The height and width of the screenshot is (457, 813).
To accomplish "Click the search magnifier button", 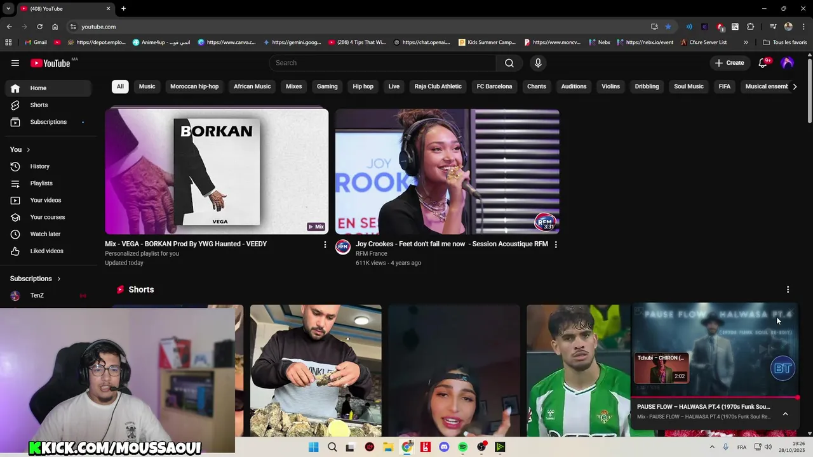I will tap(509, 63).
